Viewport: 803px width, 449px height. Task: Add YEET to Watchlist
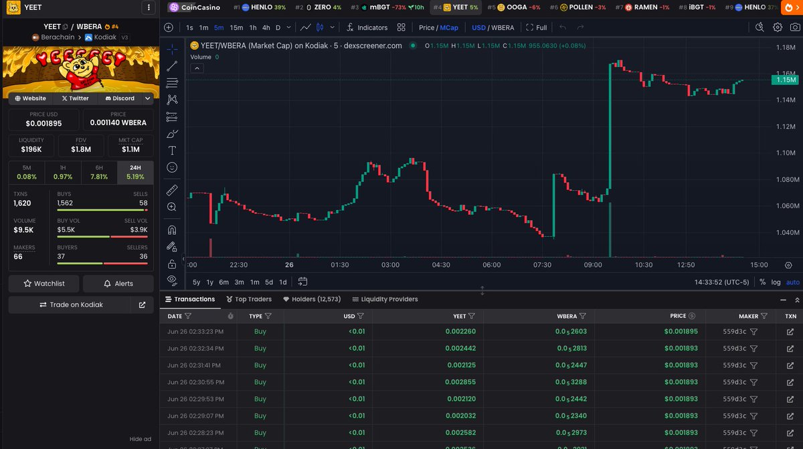click(x=44, y=283)
